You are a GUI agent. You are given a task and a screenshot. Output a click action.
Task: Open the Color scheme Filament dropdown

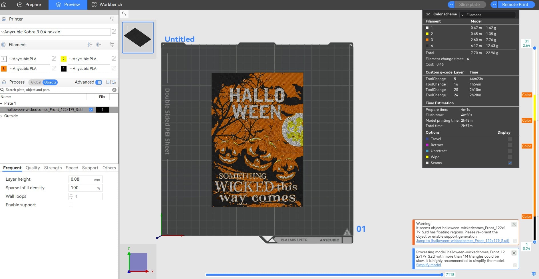(488, 15)
